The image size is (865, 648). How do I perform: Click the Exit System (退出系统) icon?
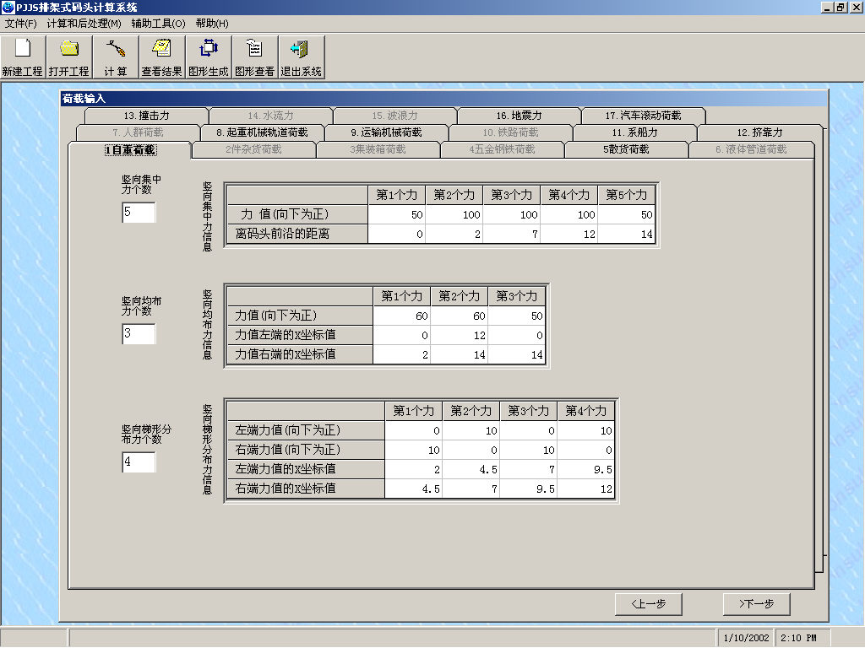301,57
